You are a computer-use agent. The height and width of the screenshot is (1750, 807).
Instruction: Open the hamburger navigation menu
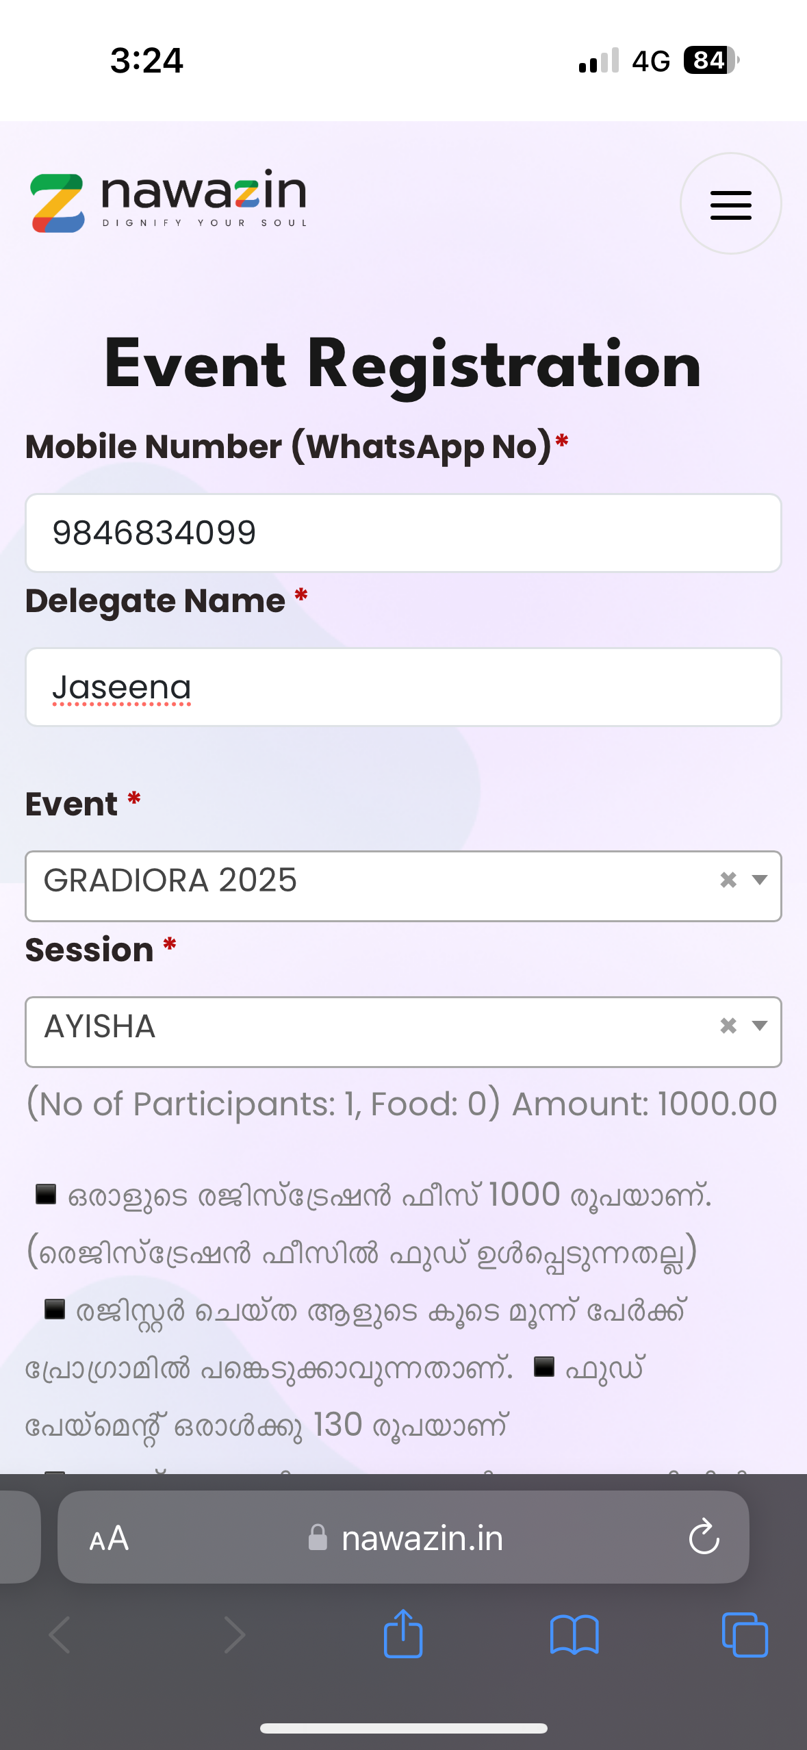coord(730,204)
